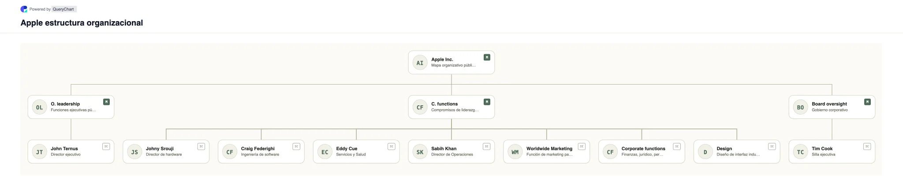Select the 'Eddy Cue' name
This screenshot has height=196, width=903.
(x=347, y=148)
